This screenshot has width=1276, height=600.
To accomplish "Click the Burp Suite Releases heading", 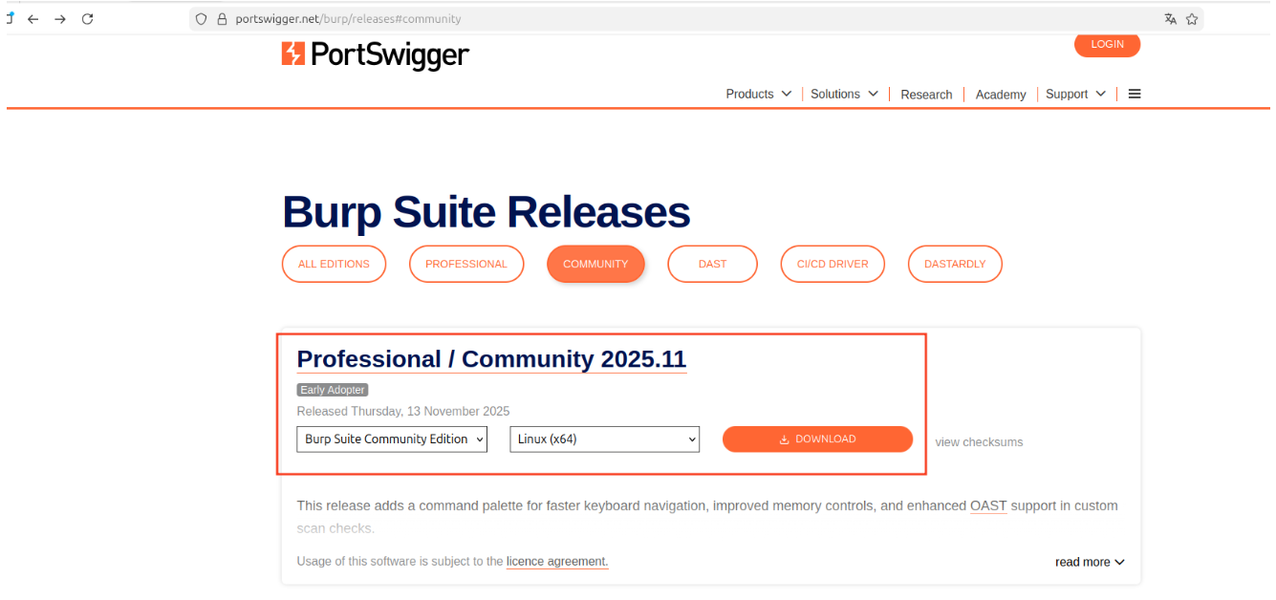I will (x=487, y=212).
